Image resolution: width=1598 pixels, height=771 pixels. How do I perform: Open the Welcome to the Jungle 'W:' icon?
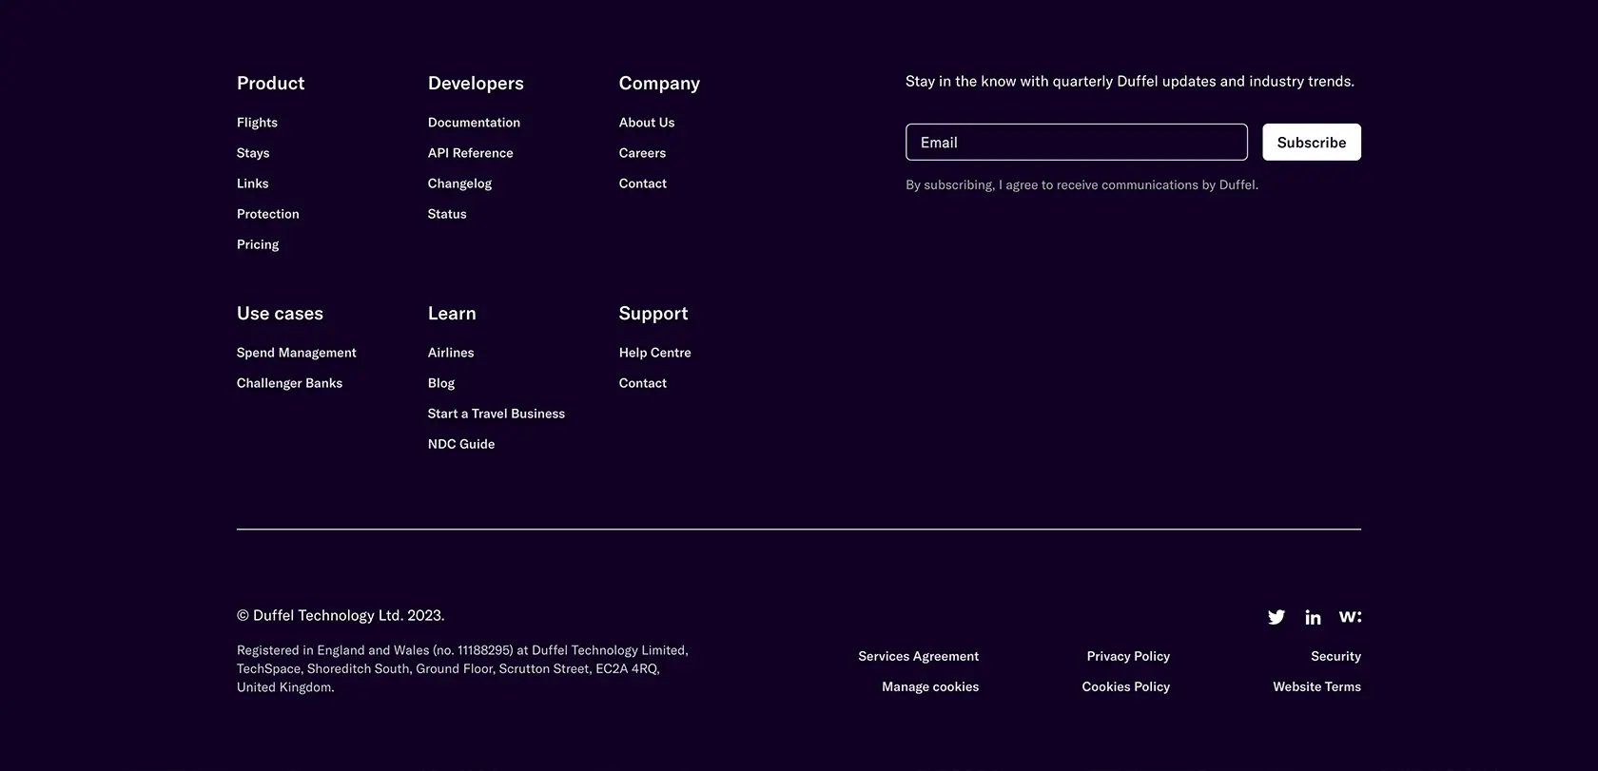coord(1350,616)
